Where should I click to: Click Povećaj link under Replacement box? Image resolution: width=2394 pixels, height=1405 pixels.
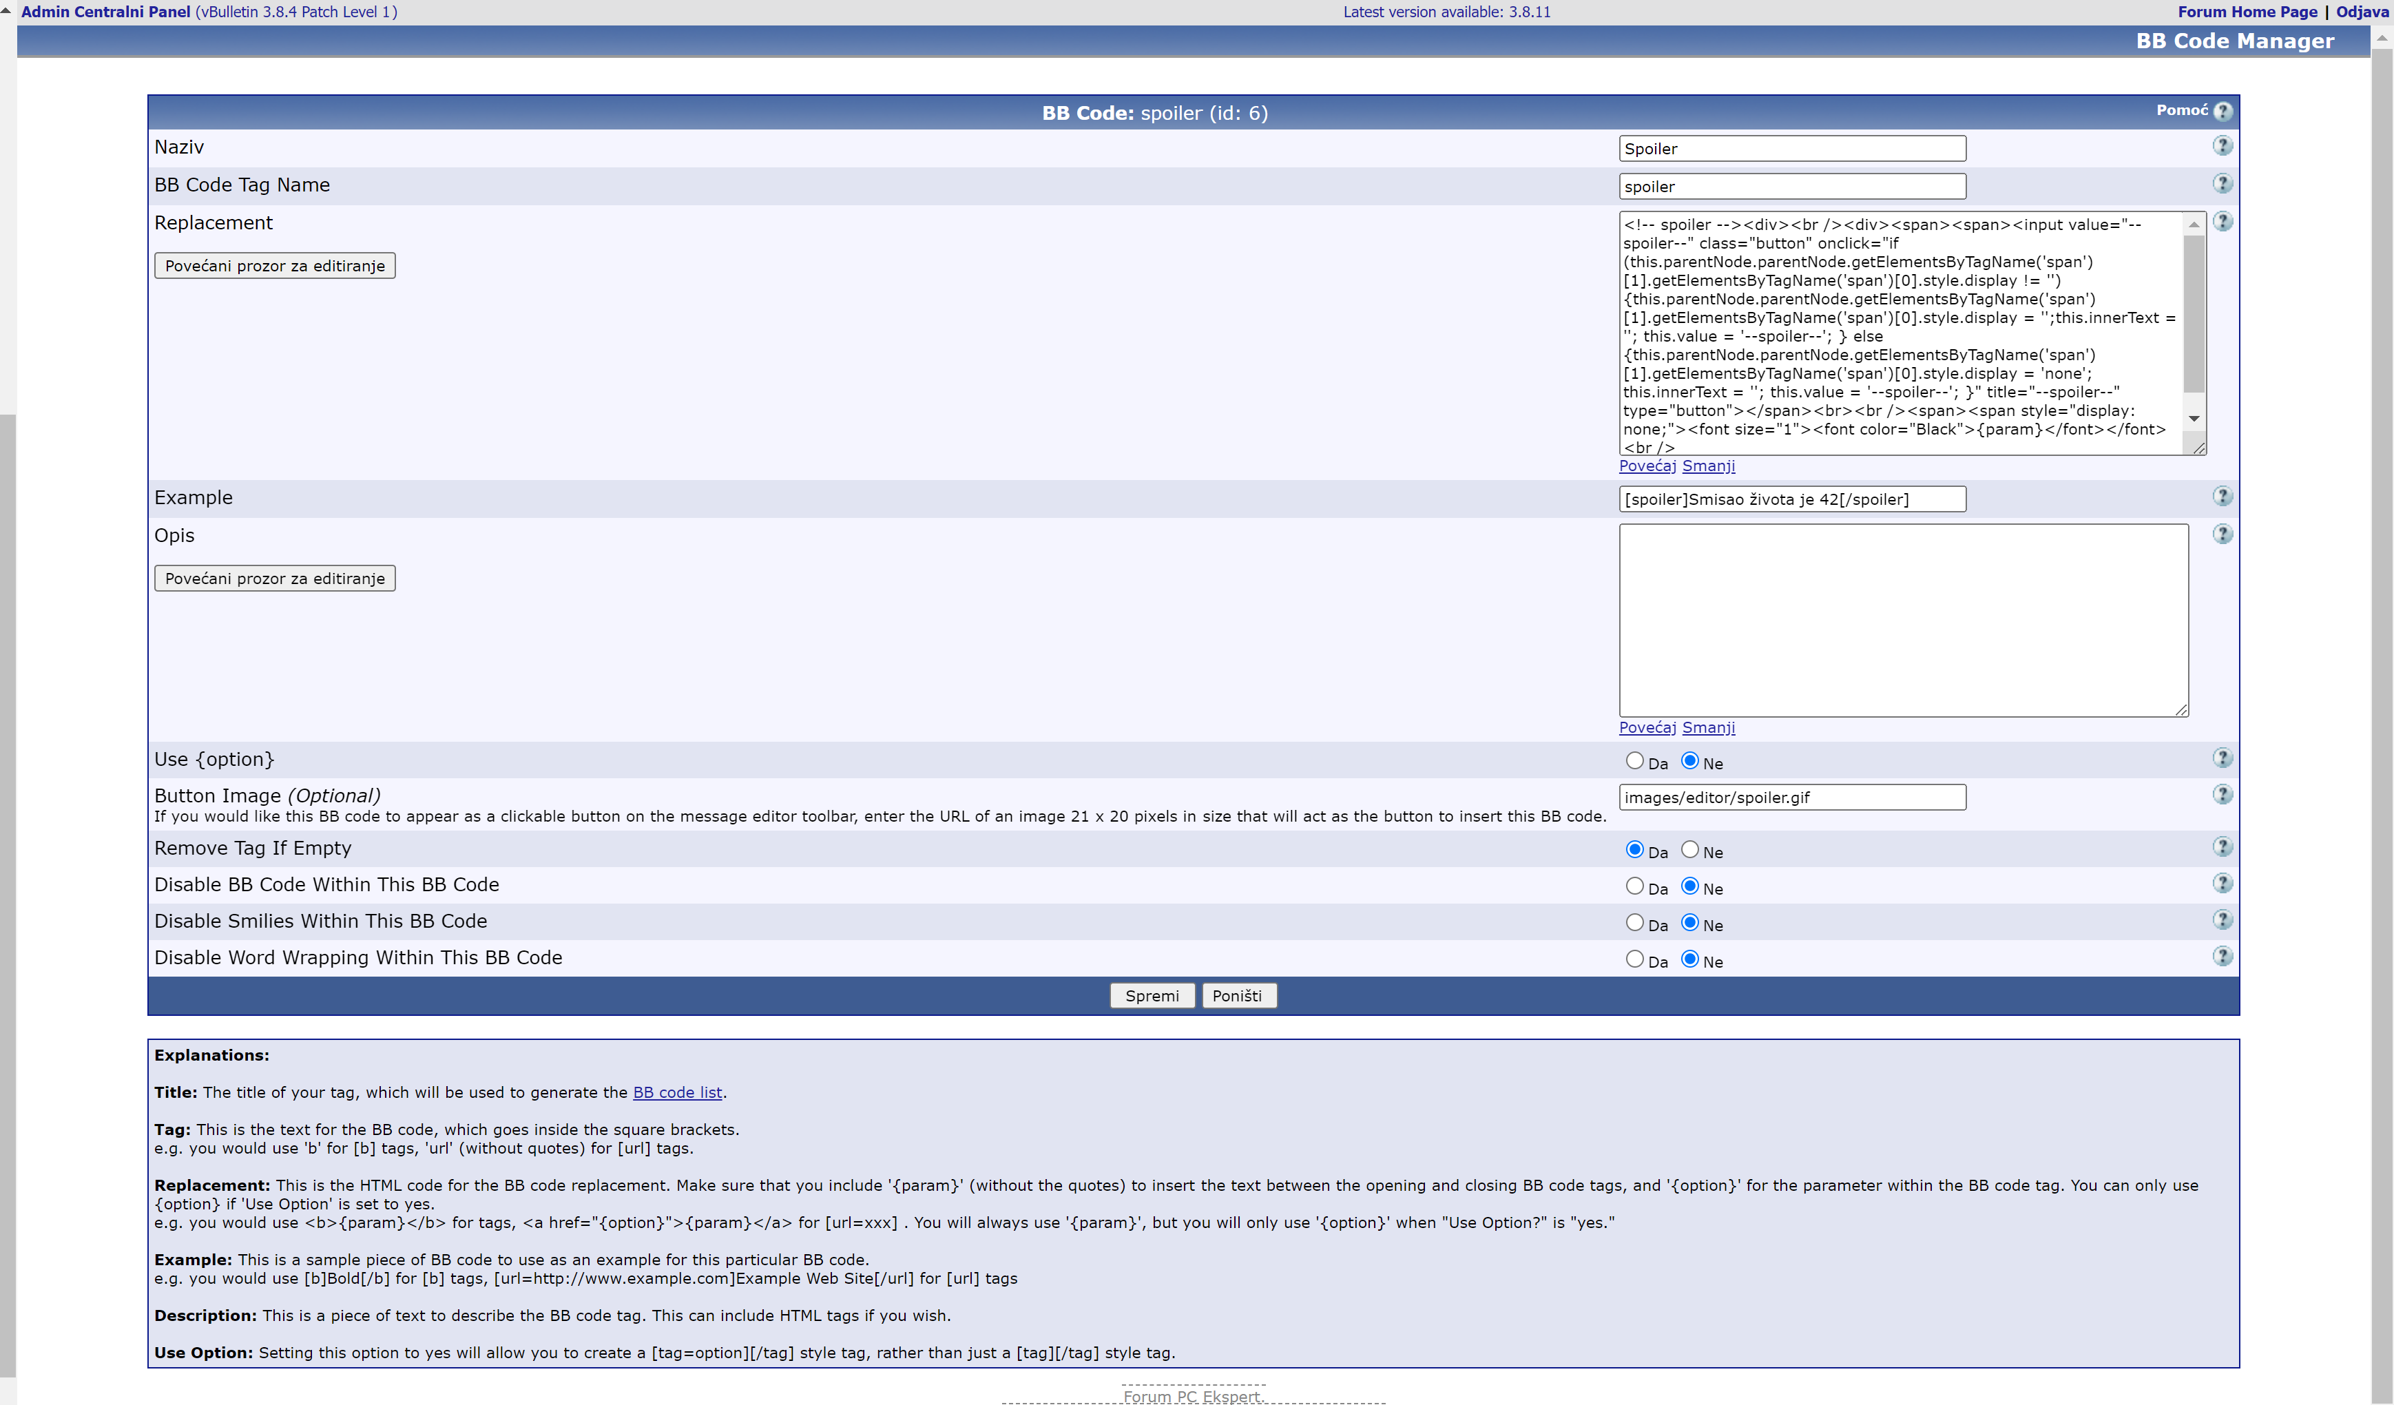tap(1646, 466)
